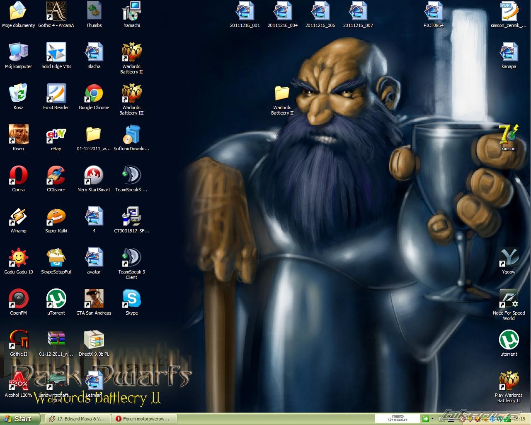This screenshot has width=531, height=425.
Task: Click the taskbar clock 16:18
Action: pos(519,419)
